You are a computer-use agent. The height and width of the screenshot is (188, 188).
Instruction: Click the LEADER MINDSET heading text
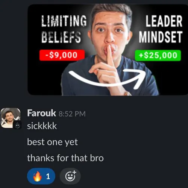point(161,29)
